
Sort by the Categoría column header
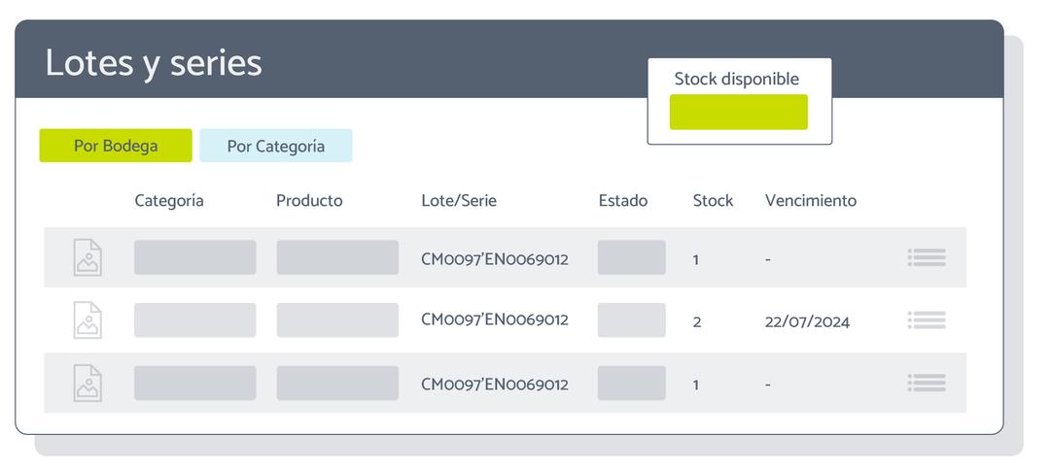click(169, 201)
